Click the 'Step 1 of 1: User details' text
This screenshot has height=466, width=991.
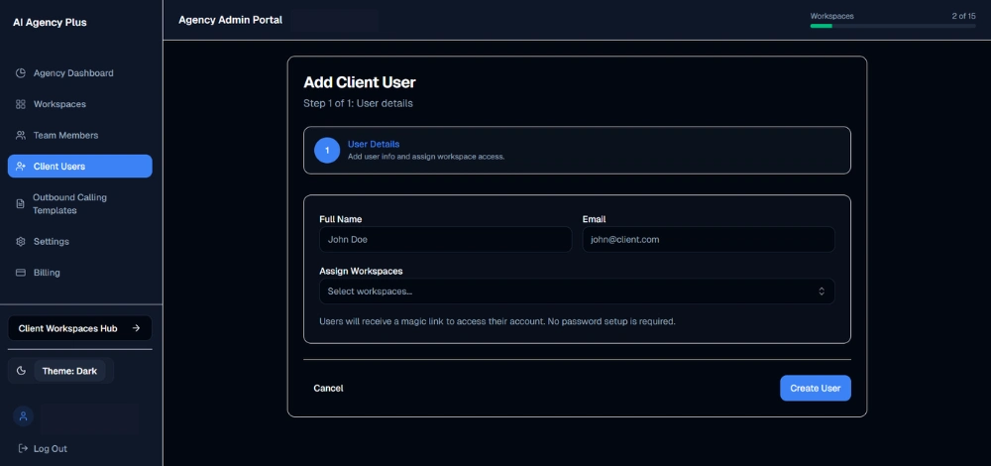359,103
